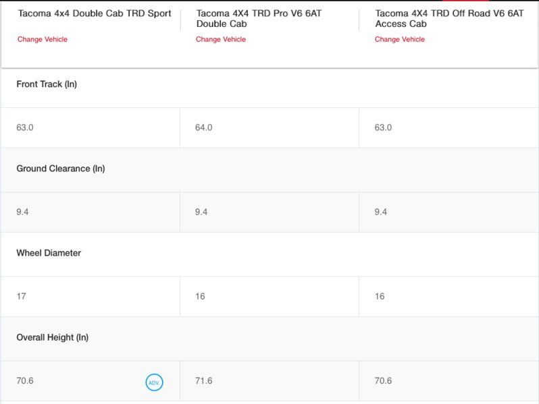Viewport: 539px width, 404px height.
Task: Select the Tacoma 4x4 Double Cab TRD Sport title
Action: click(95, 13)
